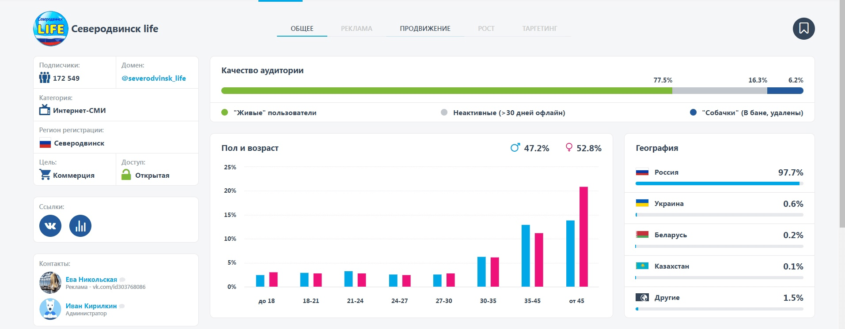Image resolution: width=845 pixels, height=329 pixels.
Task: Click the Kazakhstan flag in География
Action: (642, 266)
